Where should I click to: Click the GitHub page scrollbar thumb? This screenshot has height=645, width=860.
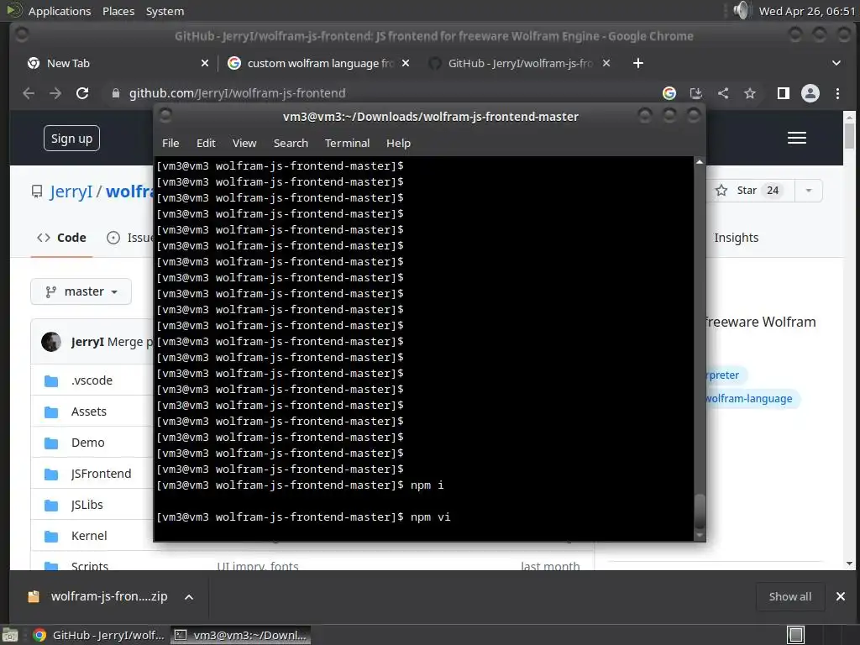849,135
